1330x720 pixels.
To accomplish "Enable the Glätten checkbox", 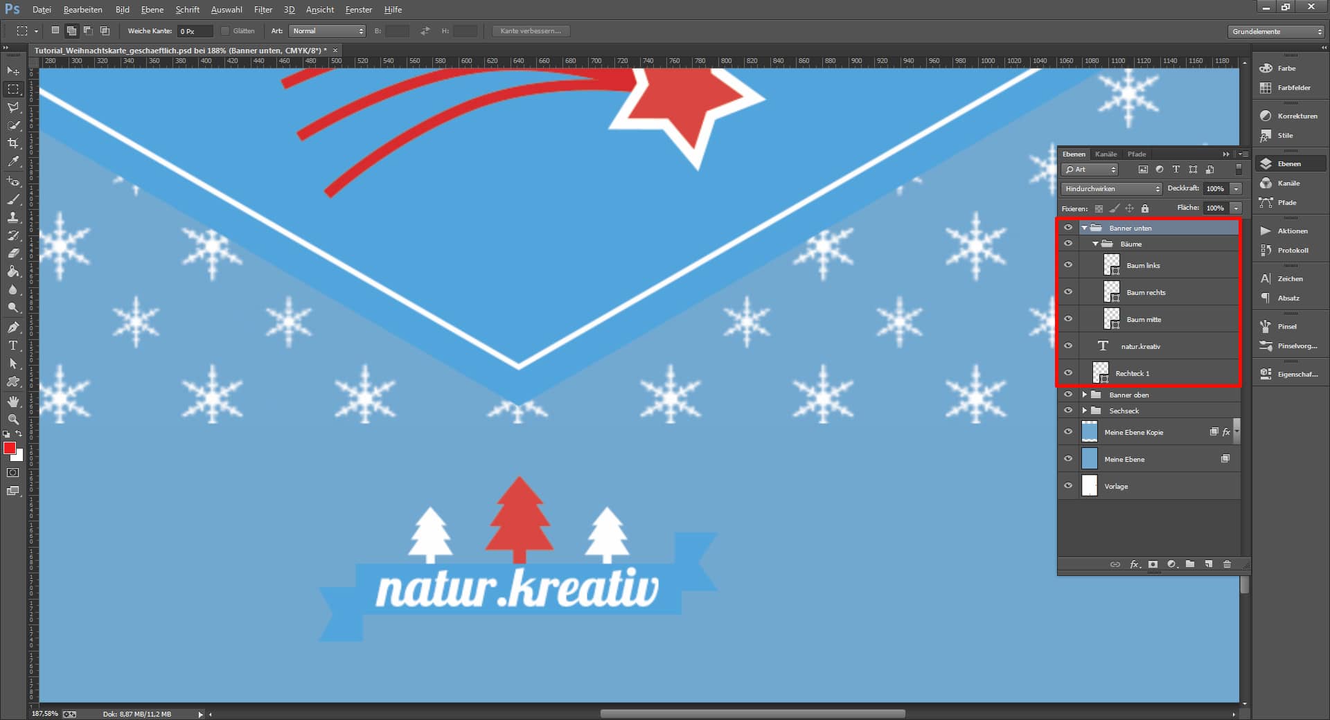I will [225, 30].
